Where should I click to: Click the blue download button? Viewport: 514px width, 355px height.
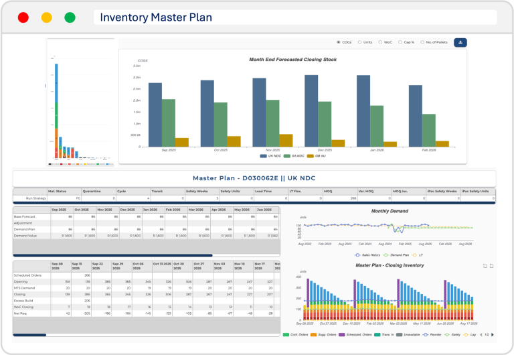(460, 42)
